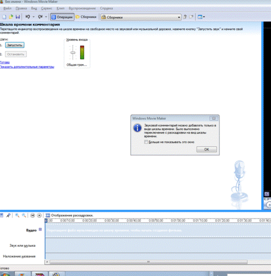
Task: Undo the last action
Action: [x=28, y=17]
